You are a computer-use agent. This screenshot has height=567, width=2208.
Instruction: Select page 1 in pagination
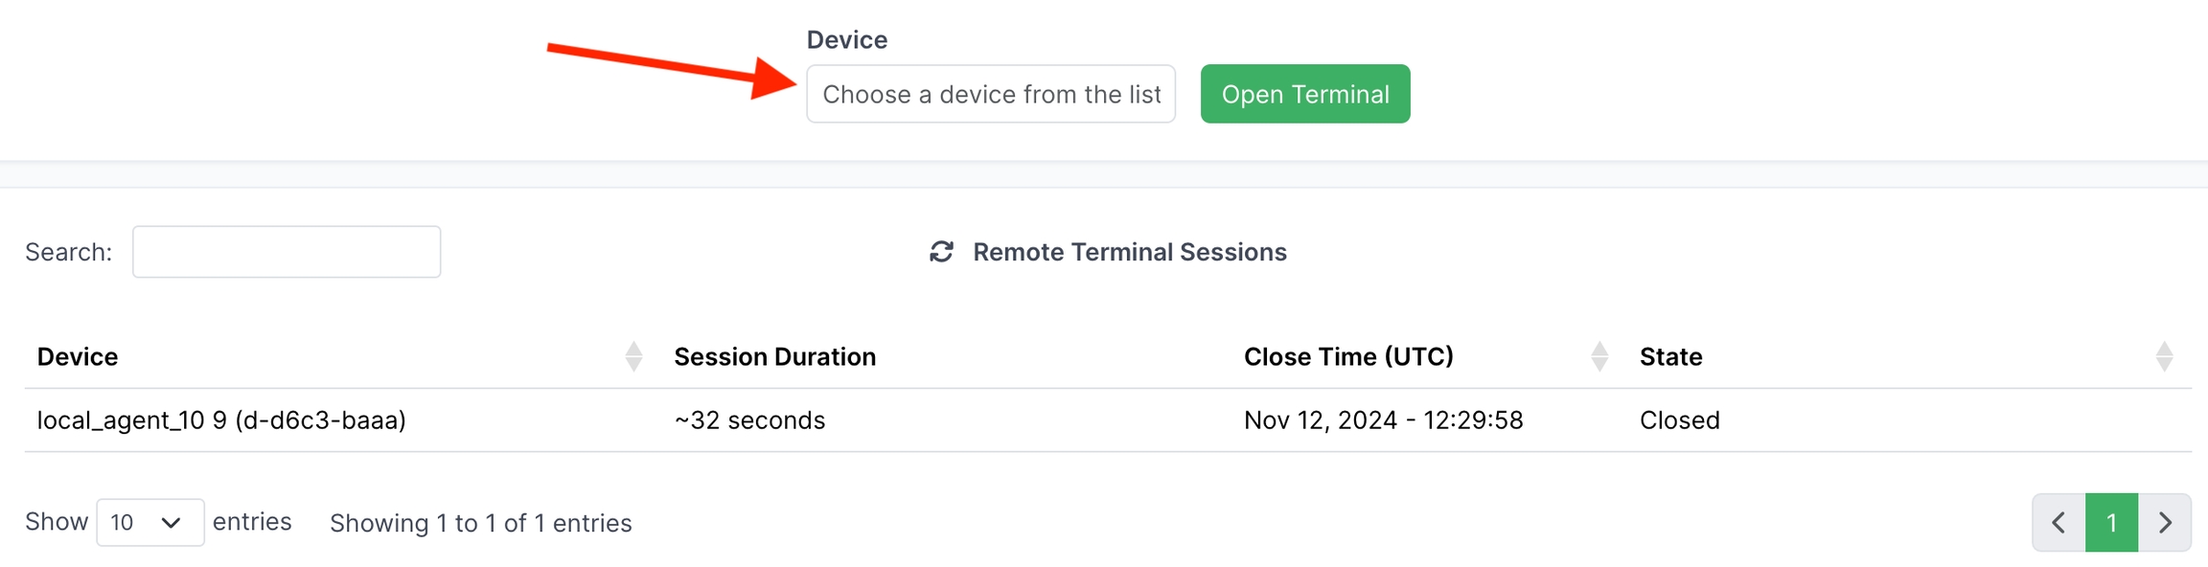click(x=2111, y=523)
